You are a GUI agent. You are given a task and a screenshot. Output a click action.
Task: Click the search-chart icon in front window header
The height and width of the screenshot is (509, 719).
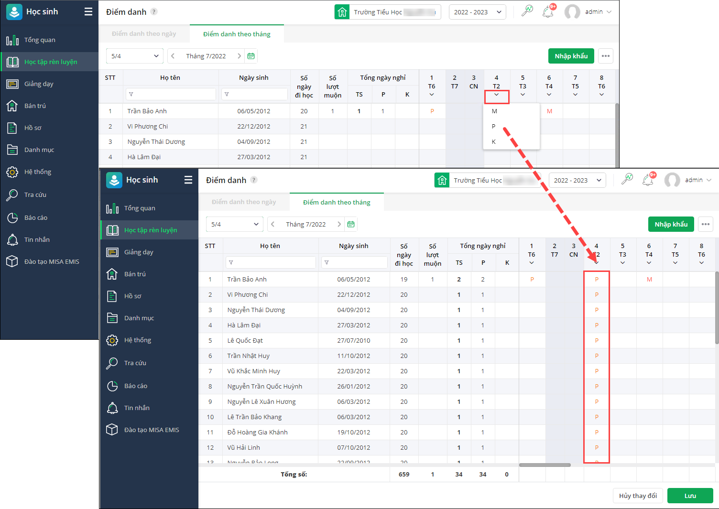tap(627, 179)
